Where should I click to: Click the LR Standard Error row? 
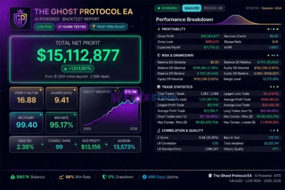point(188,149)
